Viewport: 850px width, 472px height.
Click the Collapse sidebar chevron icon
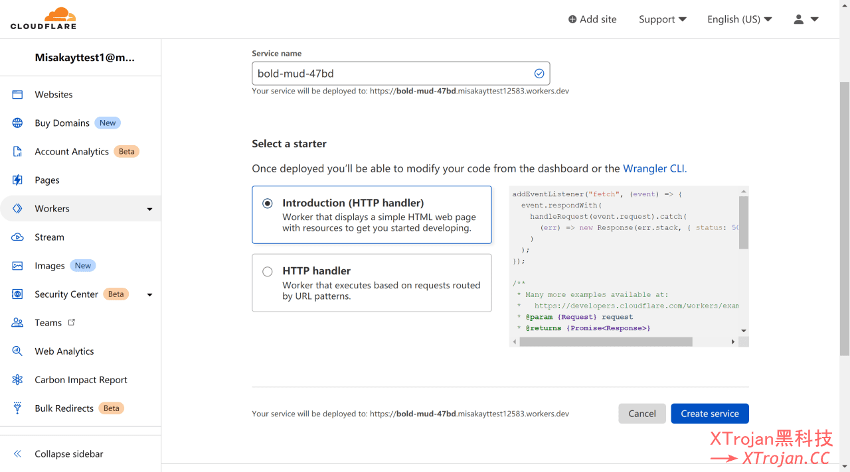(18, 454)
